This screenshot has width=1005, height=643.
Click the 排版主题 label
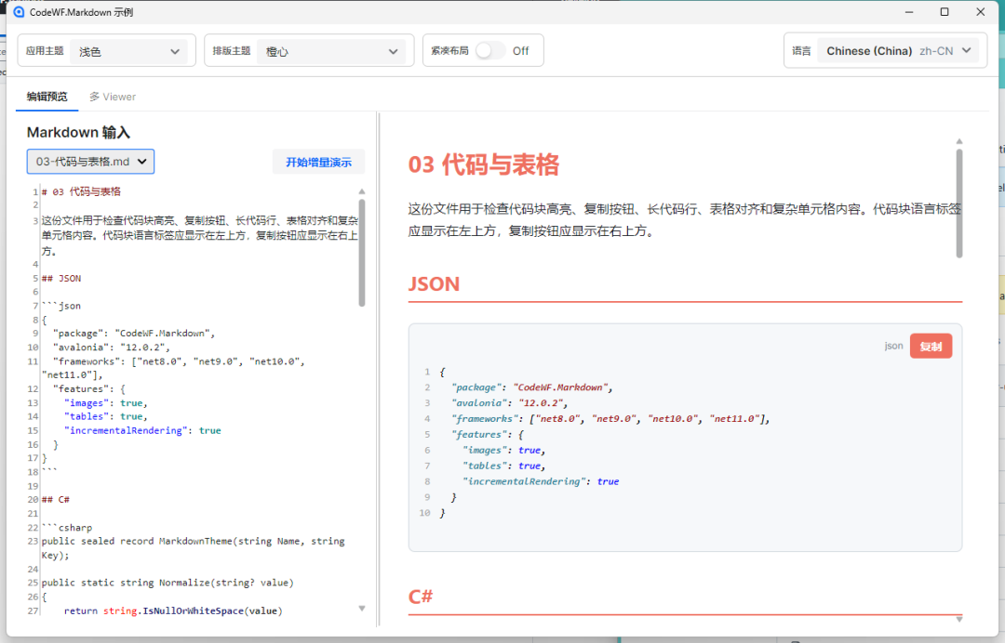232,51
